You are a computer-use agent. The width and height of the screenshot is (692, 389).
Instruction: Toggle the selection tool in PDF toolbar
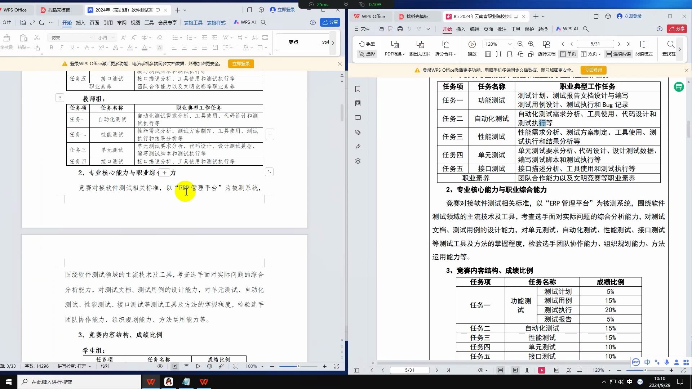click(367, 54)
